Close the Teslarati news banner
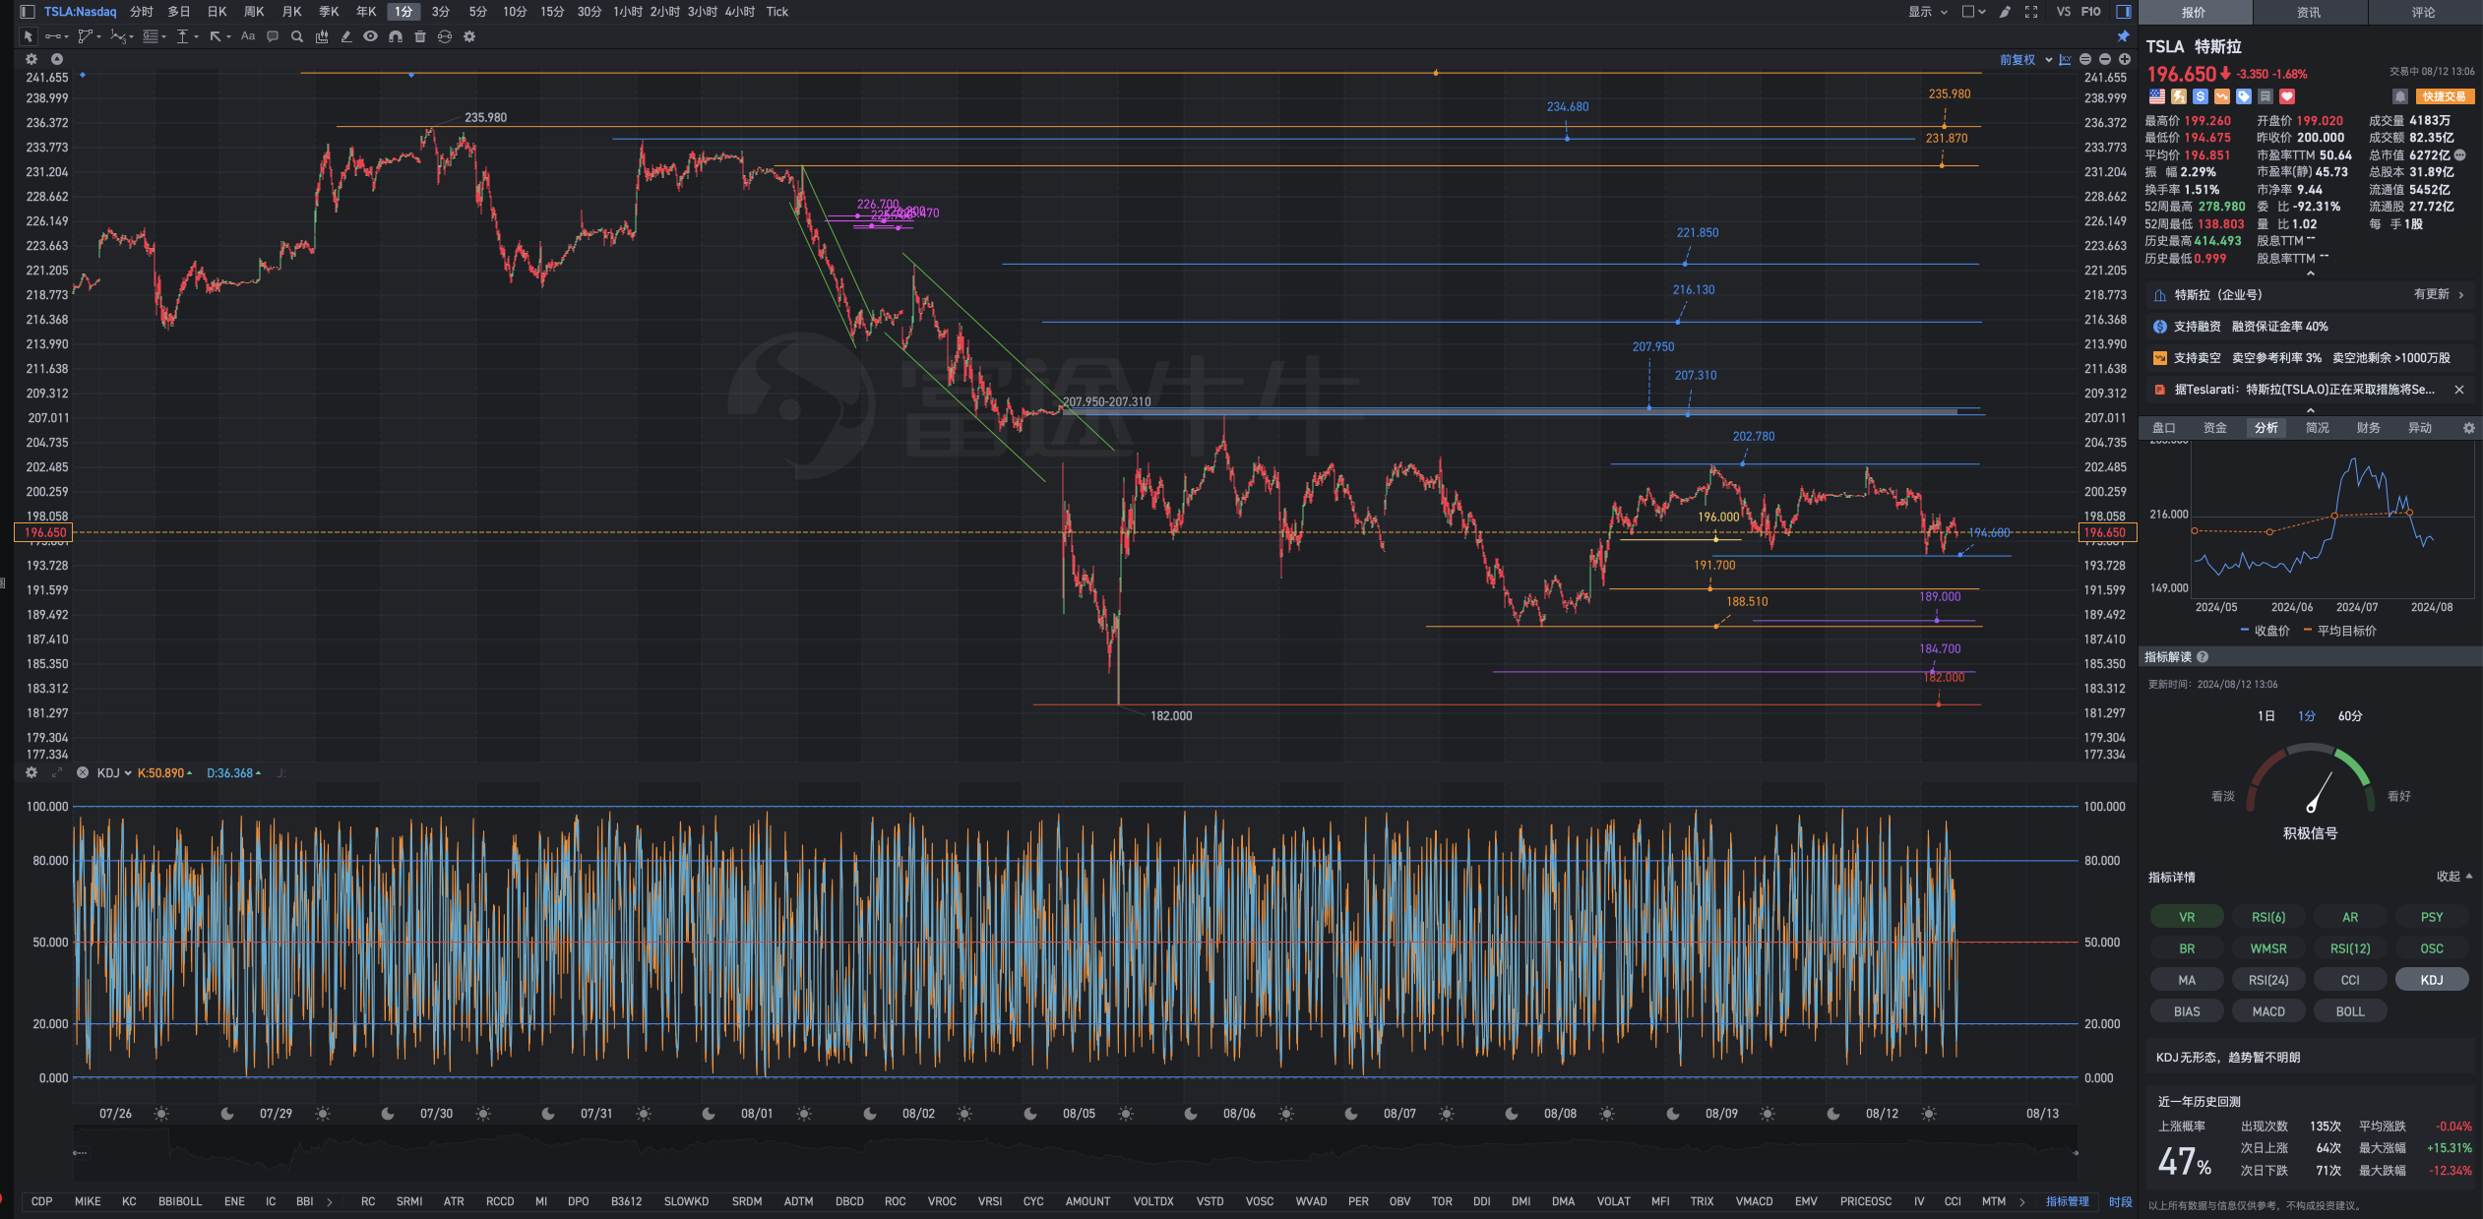The height and width of the screenshot is (1219, 2483). click(2459, 390)
